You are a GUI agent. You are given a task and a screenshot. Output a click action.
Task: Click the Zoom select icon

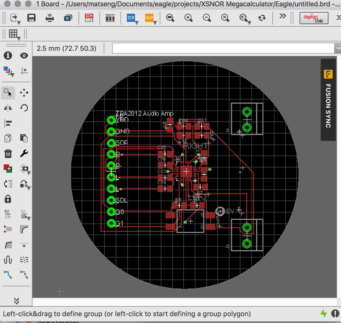pos(244,18)
